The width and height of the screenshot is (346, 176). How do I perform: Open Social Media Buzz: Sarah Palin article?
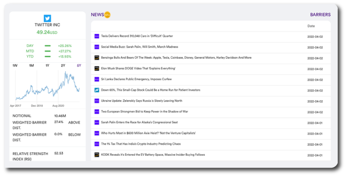139,47
